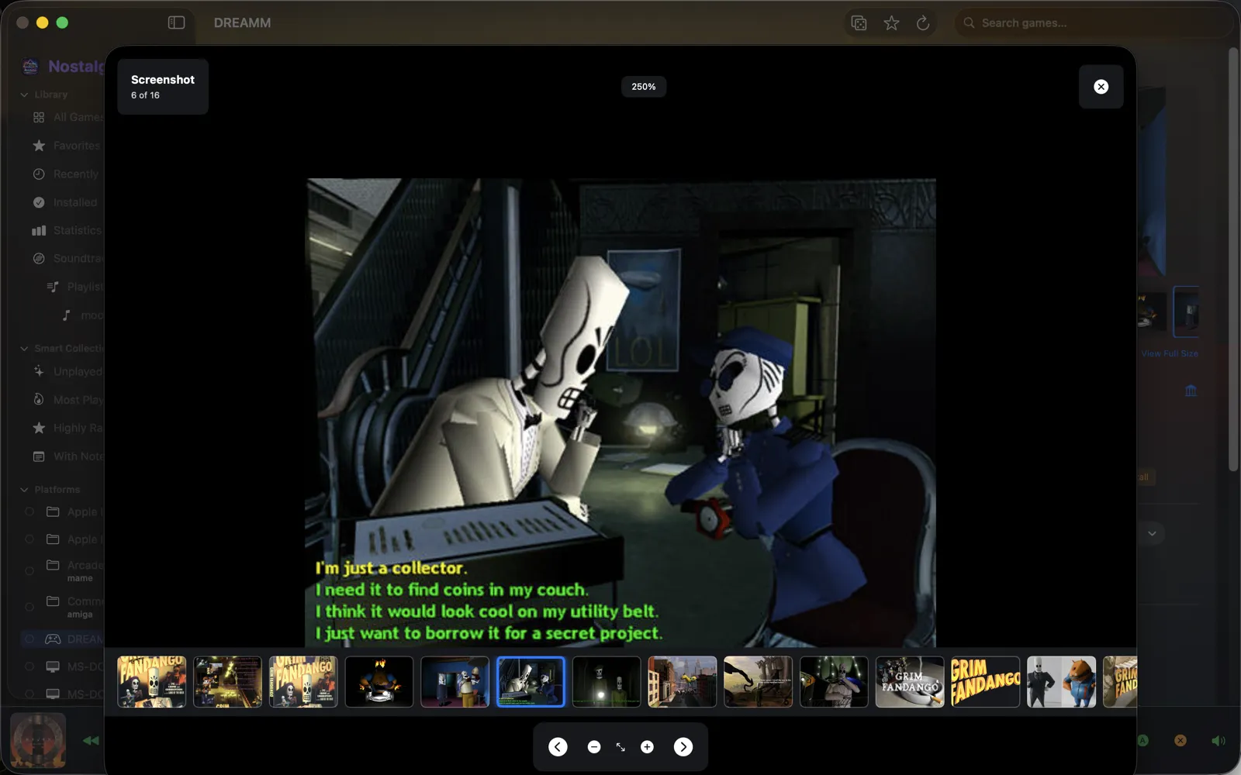This screenshot has height=775, width=1241.
Task: Toggle the radio button beside Commodore amiga
Action: click(29, 607)
